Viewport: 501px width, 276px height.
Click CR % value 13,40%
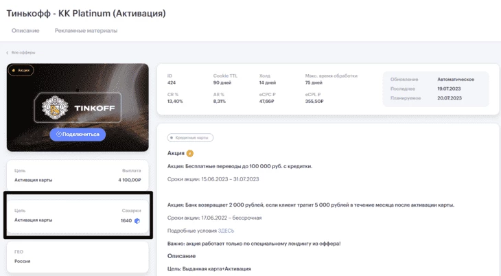(x=175, y=102)
